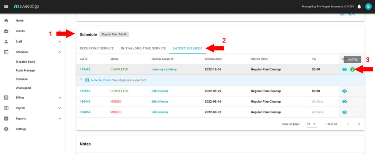View job 182552 using eye icon

tap(345, 91)
